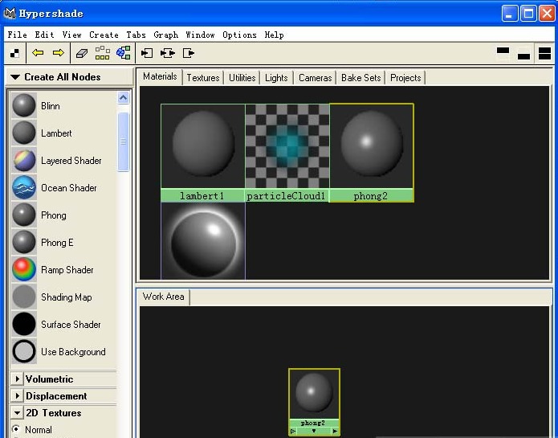The height and width of the screenshot is (438, 558).
Task: Open the Edit menu
Action: (x=44, y=35)
